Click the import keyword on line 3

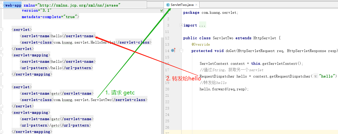(190, 25)
